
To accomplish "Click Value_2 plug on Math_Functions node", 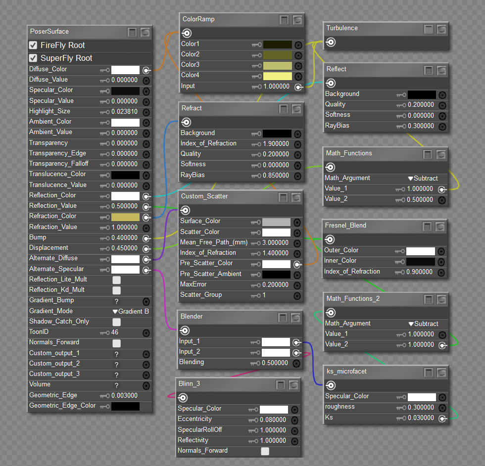I will (442, 200).
